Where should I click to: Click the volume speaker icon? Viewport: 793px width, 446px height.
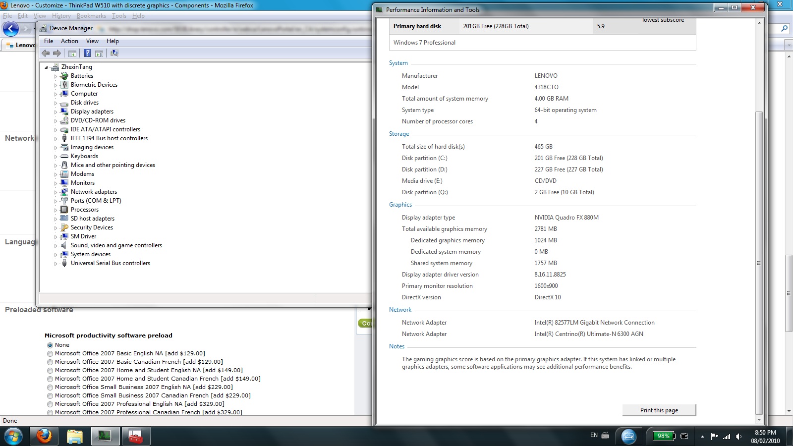click(x=738, y=436)
